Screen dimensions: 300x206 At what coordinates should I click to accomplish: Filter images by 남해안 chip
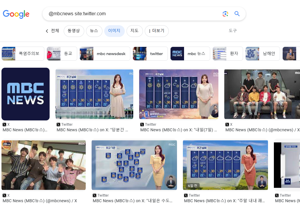[x=263, y=54]
